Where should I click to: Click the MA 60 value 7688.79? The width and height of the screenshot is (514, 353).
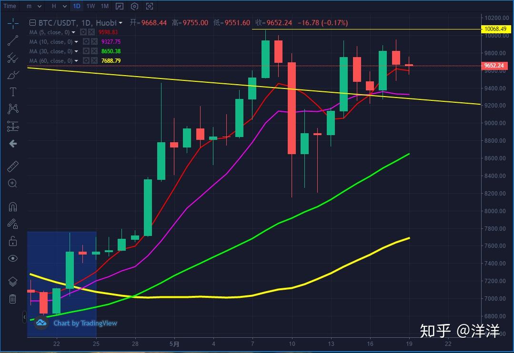(x=111, y=60)
